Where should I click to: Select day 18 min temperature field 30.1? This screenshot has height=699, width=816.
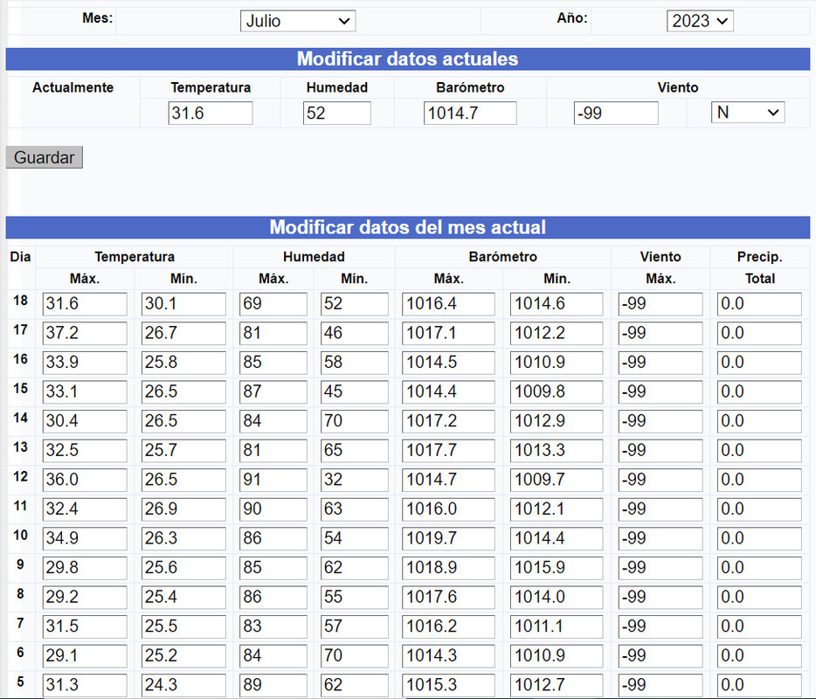pos(183,304)
